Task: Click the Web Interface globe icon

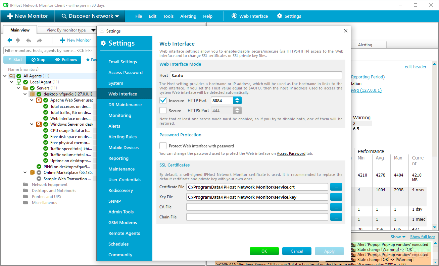Action: point(234,16)
